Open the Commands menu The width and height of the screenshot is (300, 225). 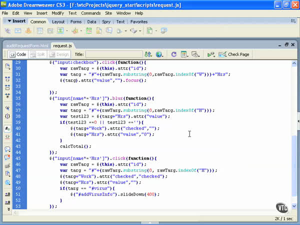(90, 13)
